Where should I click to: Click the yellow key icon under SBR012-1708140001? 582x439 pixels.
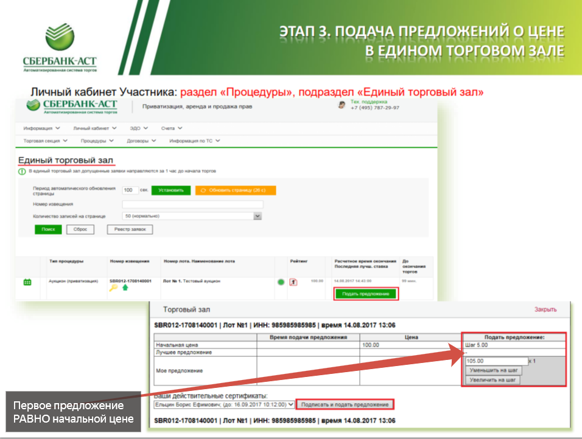pos(113,288)
